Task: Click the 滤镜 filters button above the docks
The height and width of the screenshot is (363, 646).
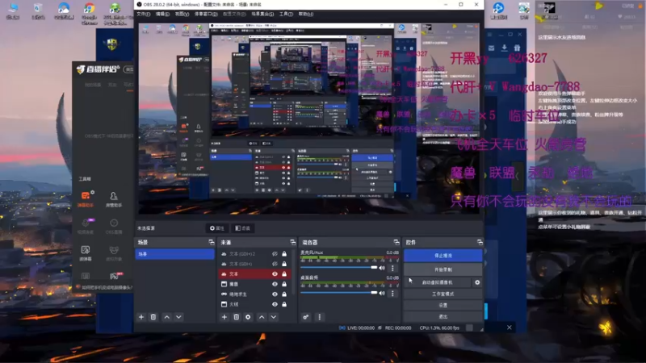Action: pyautogui.click(x=243, y=228)
